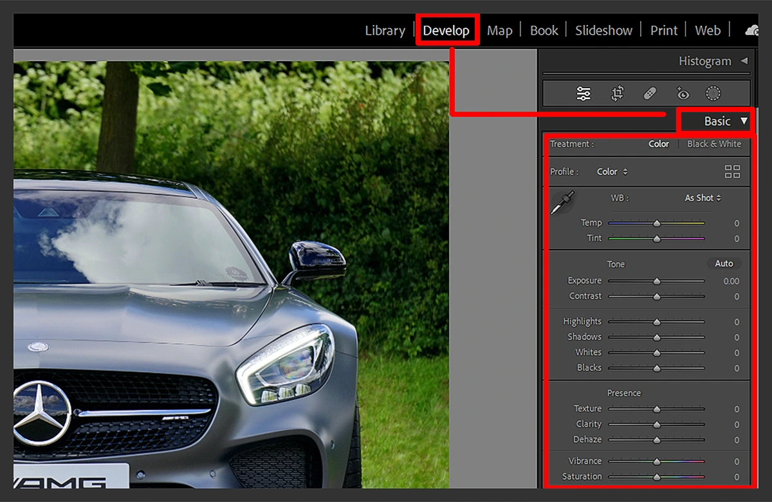Click the Texture slider handle
The width and height of the screenshot is (772, 502).
coord(657,409)
